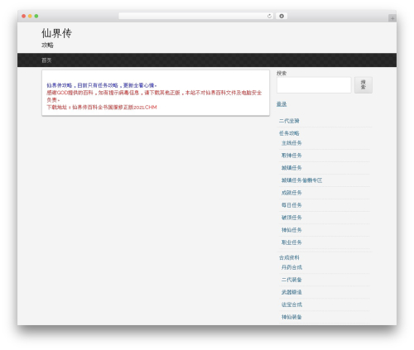Image resolution: width=414 pixels, height=350 pixels.
Task: Open the 城镇任务-偷懒专区 subcategory
Action: tap(301, 180)
